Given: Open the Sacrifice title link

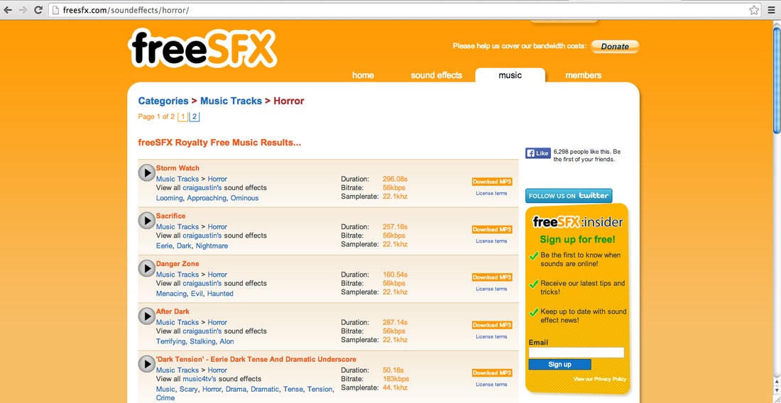Looking at the screenshot, I should tap(170, 216).
